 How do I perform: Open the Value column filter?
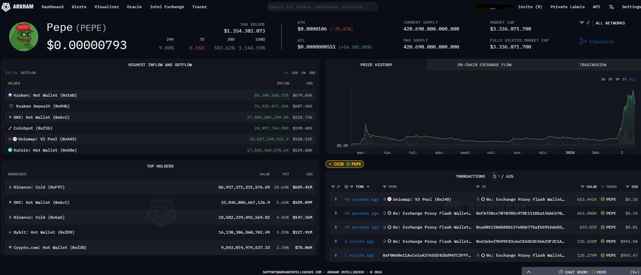click(x=582, y=187)
